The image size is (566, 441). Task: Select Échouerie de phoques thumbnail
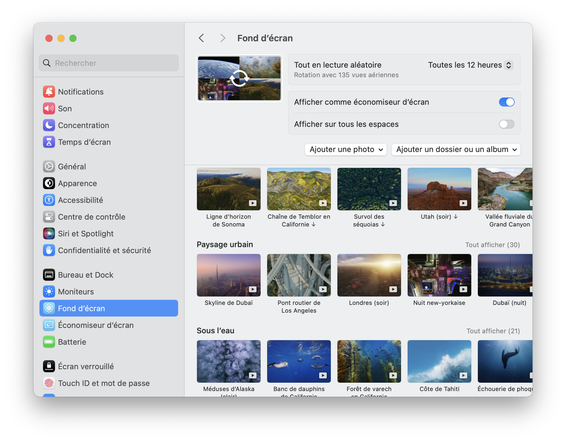click(505, 361)
